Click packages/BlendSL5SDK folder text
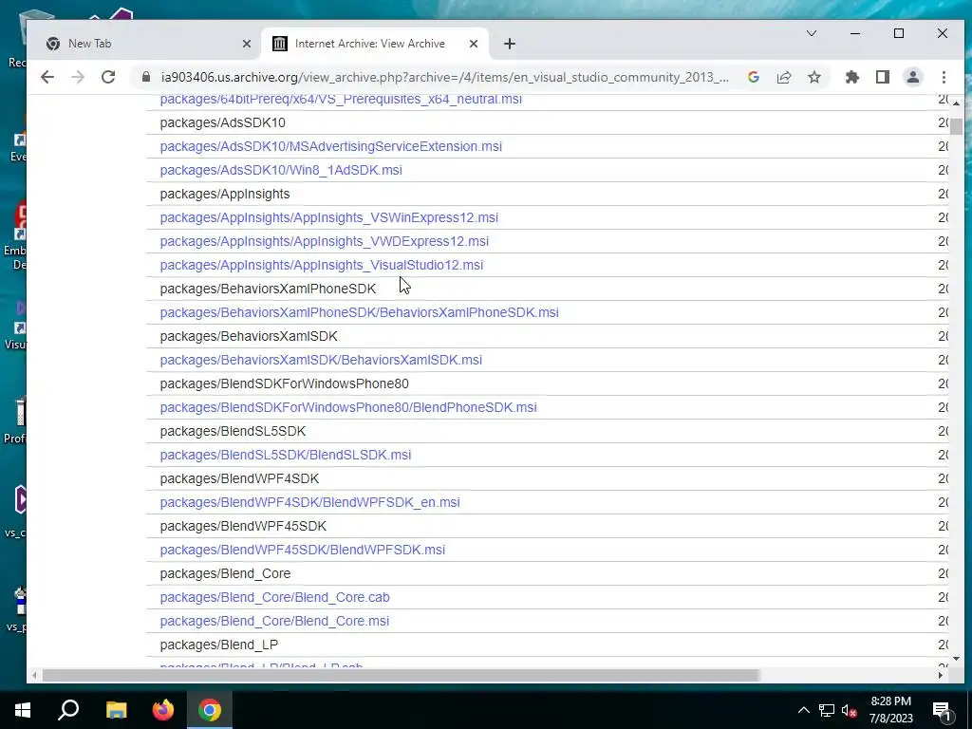The width and height of the screenshot is (972, 729). pyautogui.click(x=234, y=431)
